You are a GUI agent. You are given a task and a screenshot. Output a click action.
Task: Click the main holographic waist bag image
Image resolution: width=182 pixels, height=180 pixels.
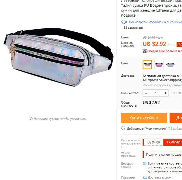58,57
